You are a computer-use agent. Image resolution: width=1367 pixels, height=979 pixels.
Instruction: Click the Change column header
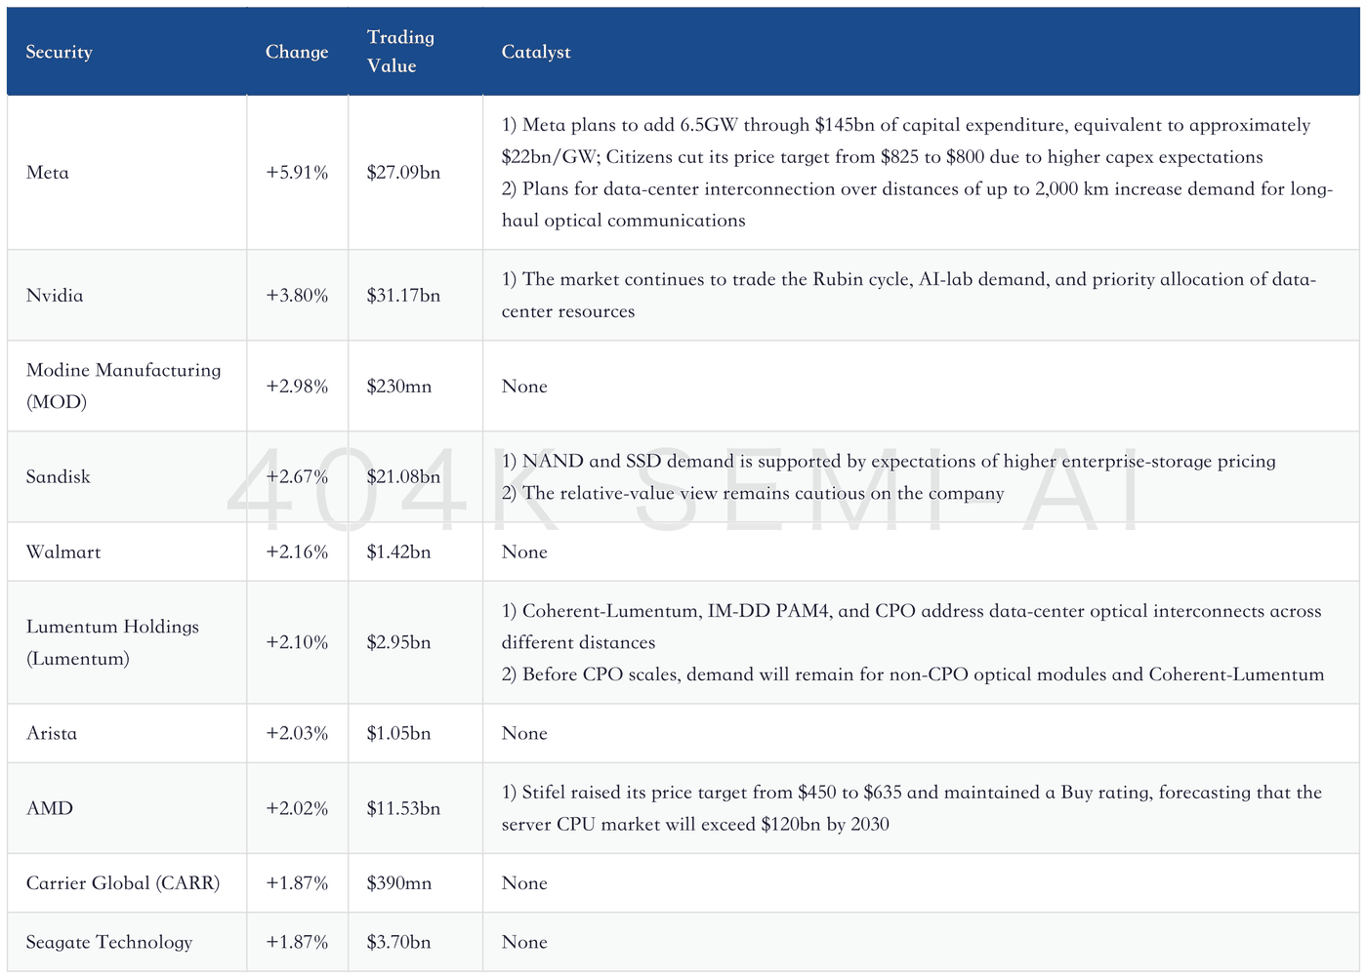tap(297, 52)
